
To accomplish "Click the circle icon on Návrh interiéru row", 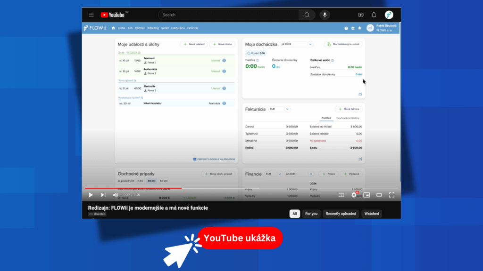I will click(x=224, y=104).
